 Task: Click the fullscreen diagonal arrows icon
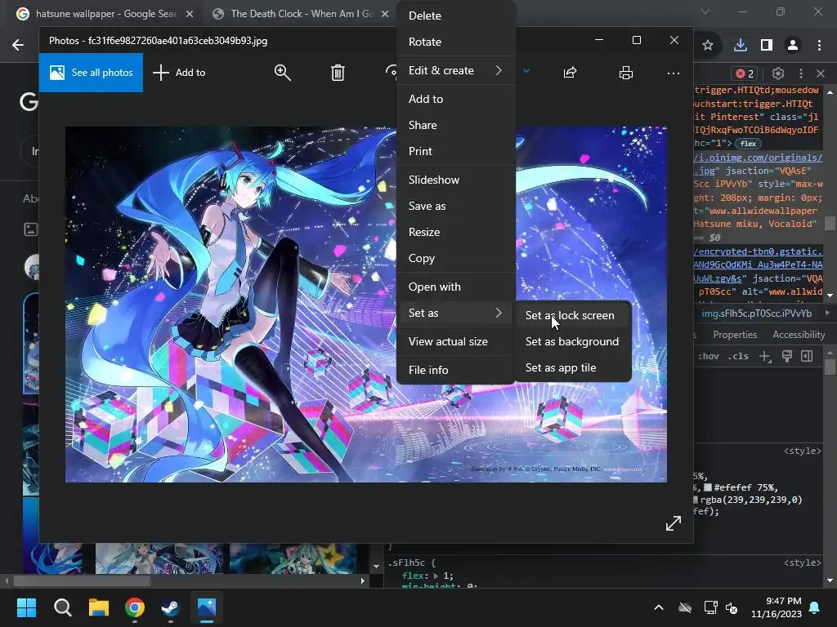pyautogui.click(x=674, y=523)
